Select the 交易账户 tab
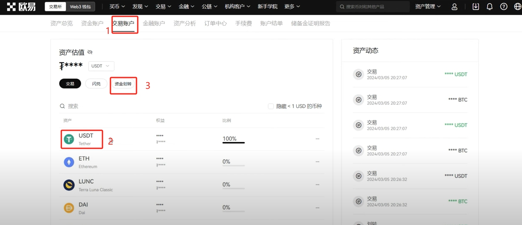This screenshot has height=225, width=522. tap(123, 23)
